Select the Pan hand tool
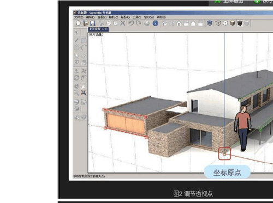The image size is (273, 203). 84,87
